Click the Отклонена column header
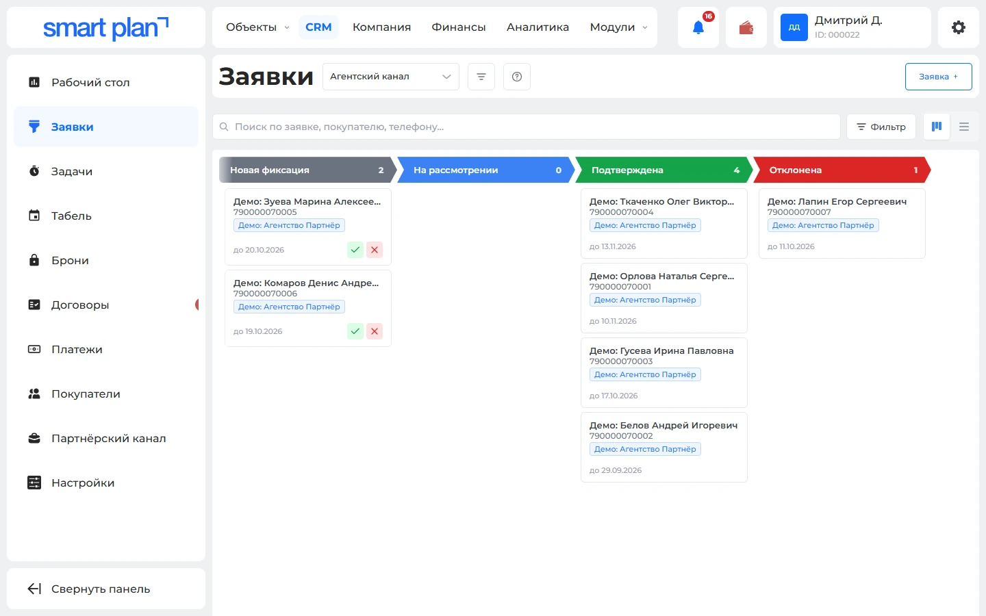The height and width of the screenshot is (616, 986). (842, 170)
